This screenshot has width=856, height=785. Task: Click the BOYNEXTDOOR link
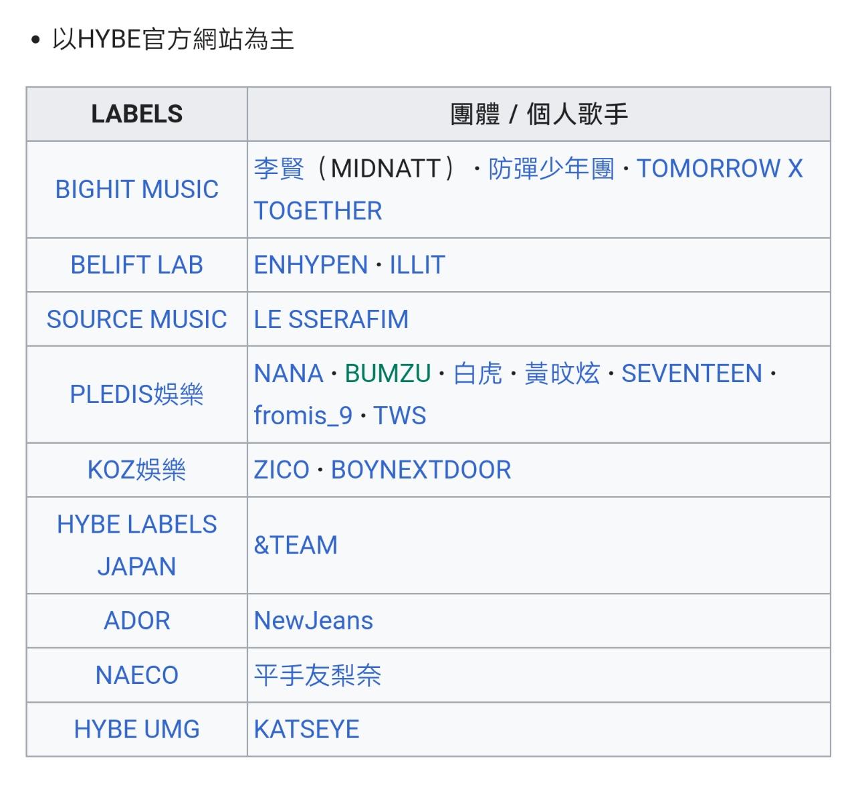pos(421,470)
